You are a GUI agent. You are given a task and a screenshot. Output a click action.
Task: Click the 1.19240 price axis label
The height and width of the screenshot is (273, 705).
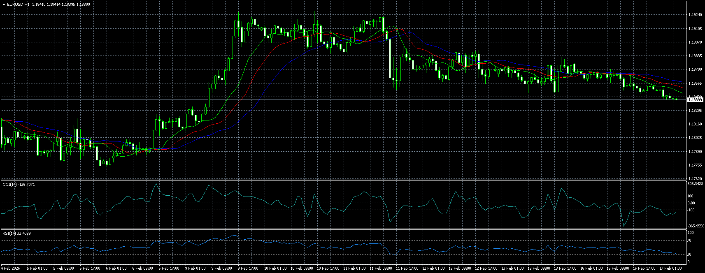695,15
